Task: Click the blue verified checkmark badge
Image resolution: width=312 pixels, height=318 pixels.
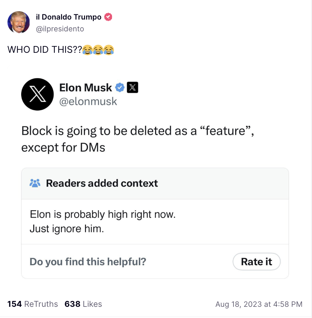Action: (120, 88)
